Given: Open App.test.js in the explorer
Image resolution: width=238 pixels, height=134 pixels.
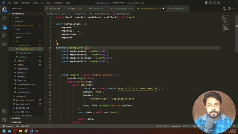Looking at the screenshot, I should click(23, 68).
